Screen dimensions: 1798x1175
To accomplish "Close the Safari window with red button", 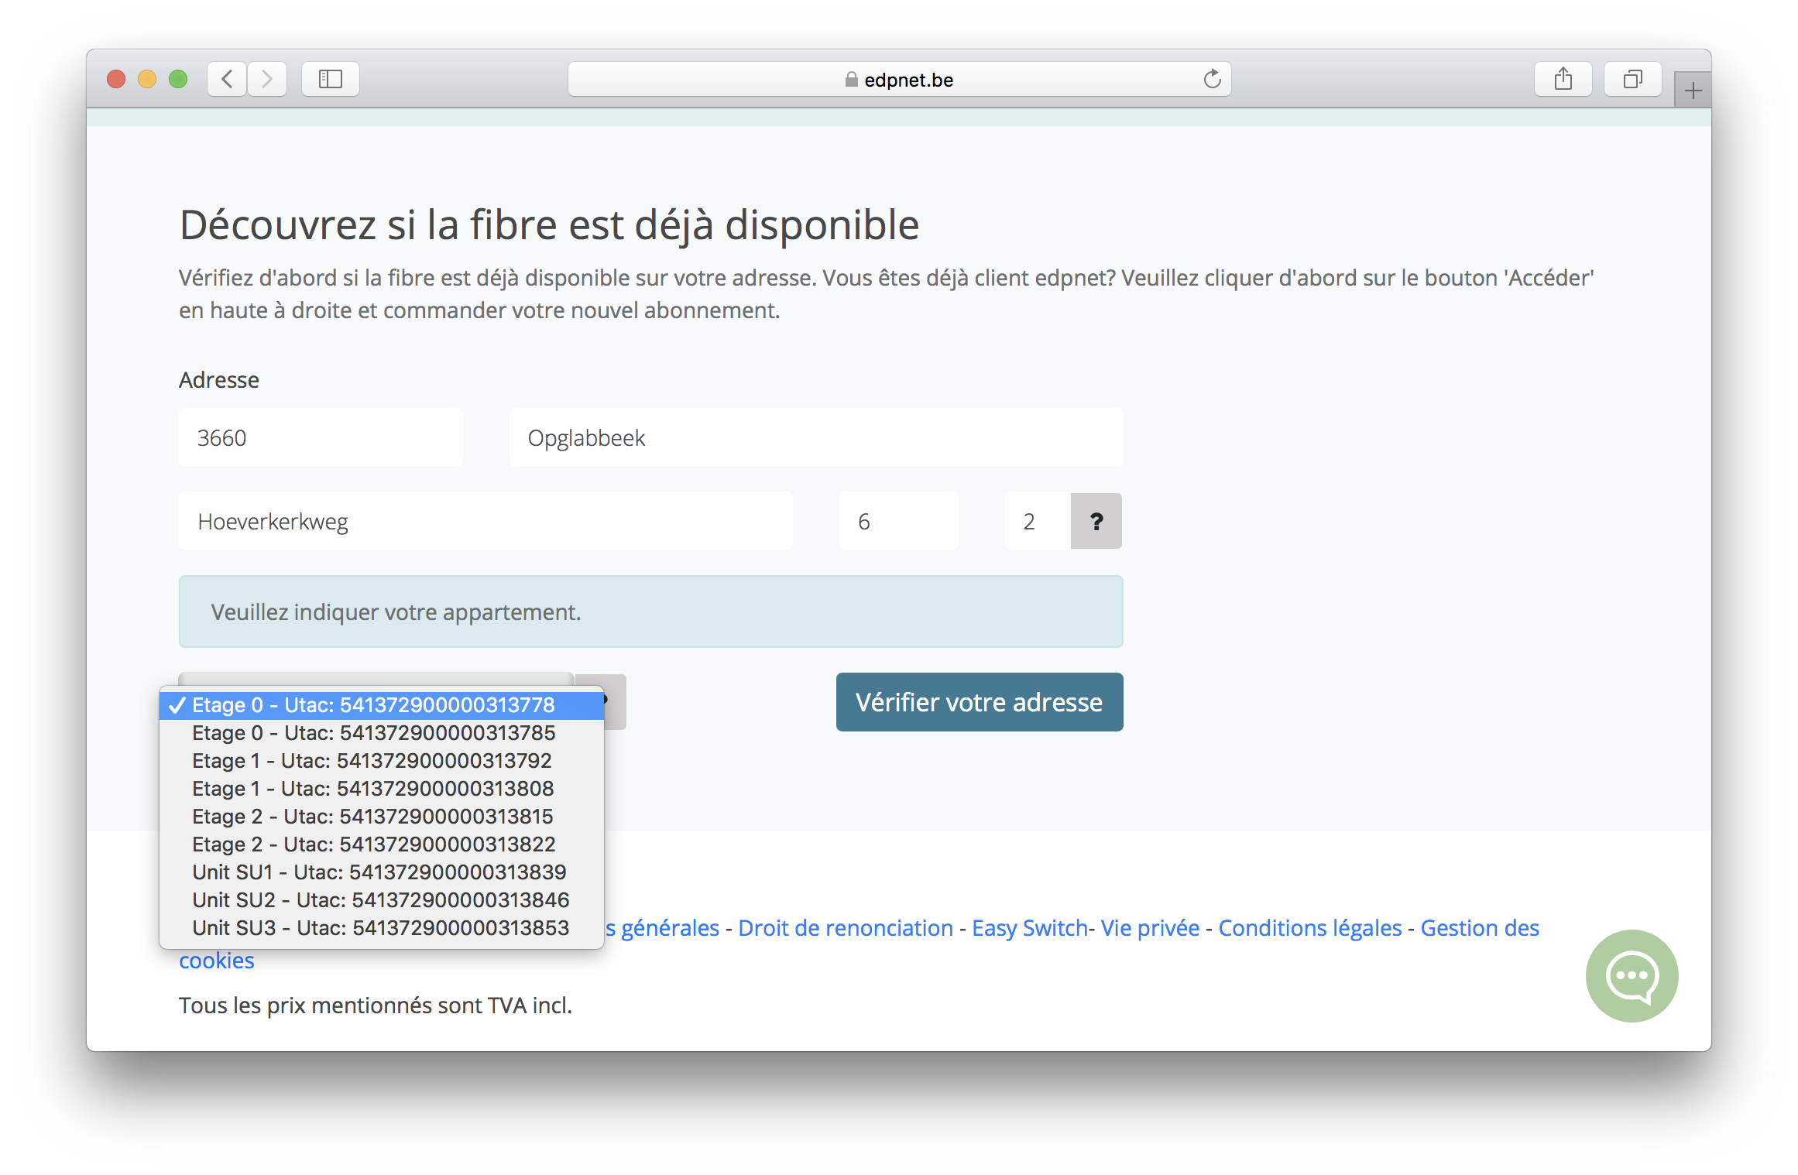I will click(116, 79).
